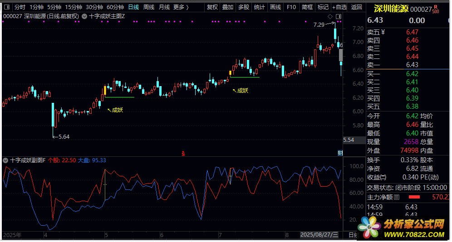Click the 最低 value 6.40

click(x=412, y=133)
